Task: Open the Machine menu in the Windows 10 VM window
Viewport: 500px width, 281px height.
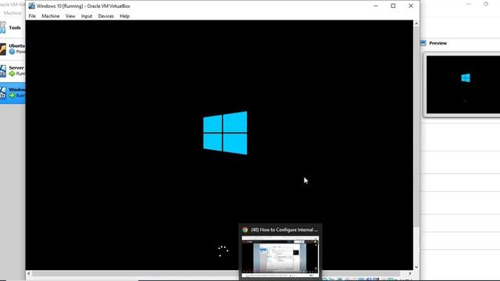Action: (x=50, y=16)
